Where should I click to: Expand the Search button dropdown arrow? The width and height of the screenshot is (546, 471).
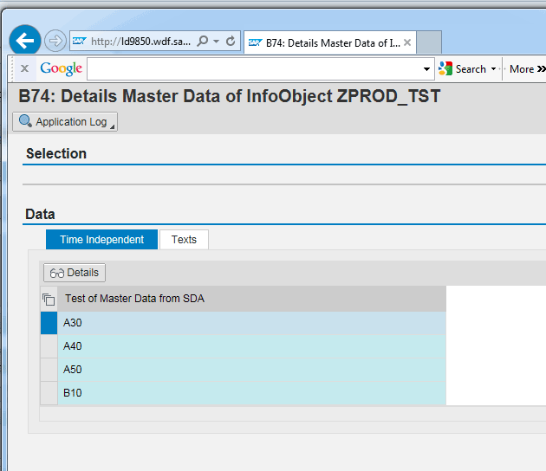point(494,69)
